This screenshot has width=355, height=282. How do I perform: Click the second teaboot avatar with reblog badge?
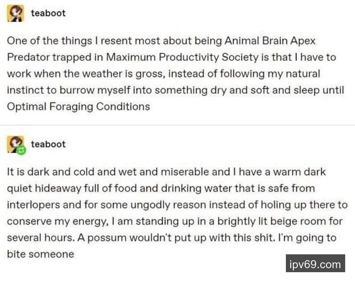[16, 144]
